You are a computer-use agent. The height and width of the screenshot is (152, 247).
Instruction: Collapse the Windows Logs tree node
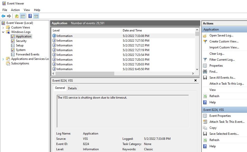(x=3, y=32)
